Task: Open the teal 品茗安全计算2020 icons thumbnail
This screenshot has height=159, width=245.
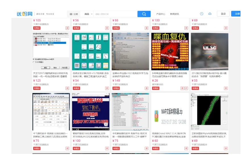Action: pyautogui.click(x=91, y=51)
